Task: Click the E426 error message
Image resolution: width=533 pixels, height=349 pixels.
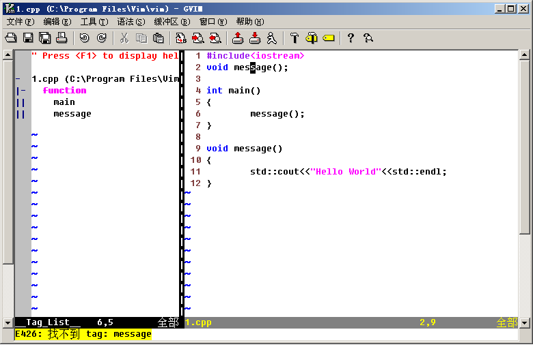Action: [x=83, y=335]
